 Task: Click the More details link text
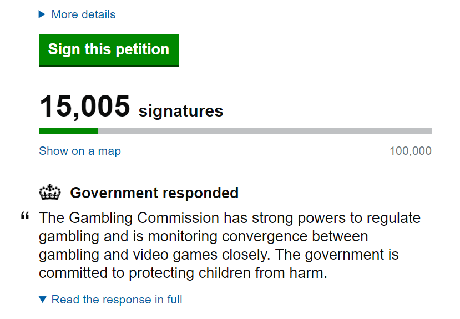83,14
